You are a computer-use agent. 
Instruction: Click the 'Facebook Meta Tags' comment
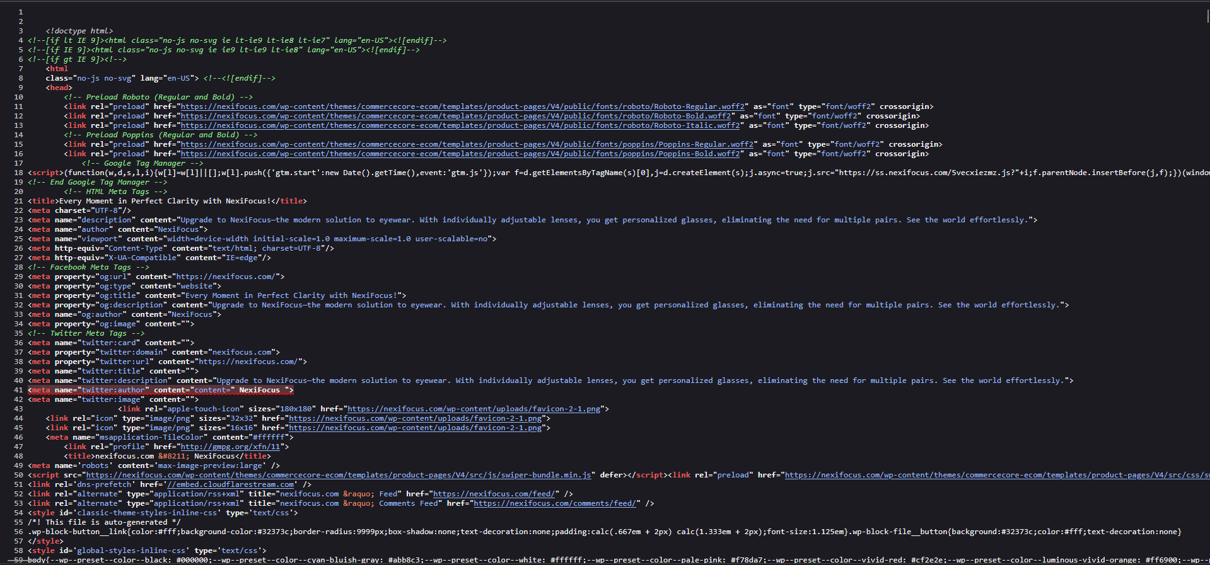[89, 267]
